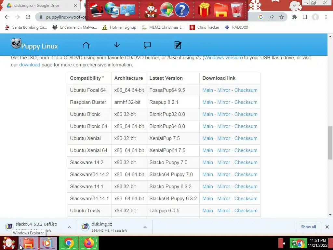Open the control panel monitor dock icon

pos(127,10)
